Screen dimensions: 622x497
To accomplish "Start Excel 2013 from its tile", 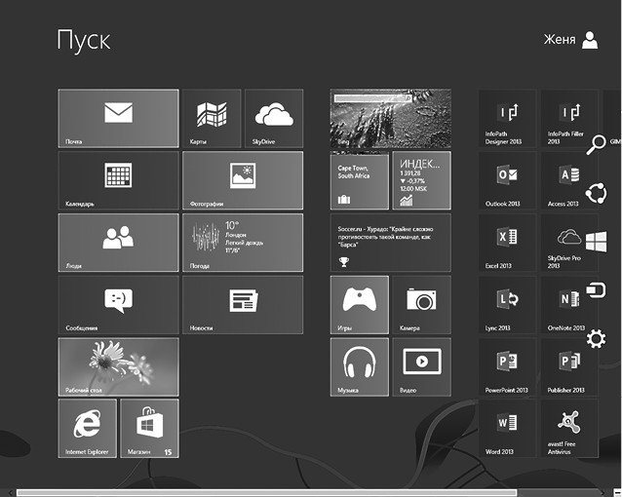I will (x=507, y=243).
